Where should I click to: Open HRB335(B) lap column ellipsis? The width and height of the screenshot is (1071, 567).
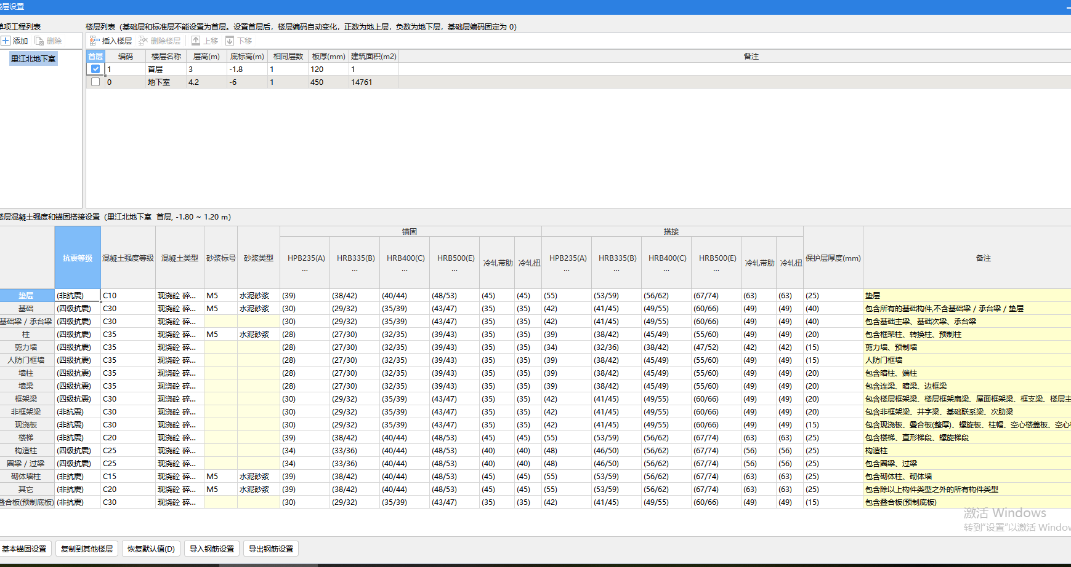pyautogui.click(x=616, y=270)
